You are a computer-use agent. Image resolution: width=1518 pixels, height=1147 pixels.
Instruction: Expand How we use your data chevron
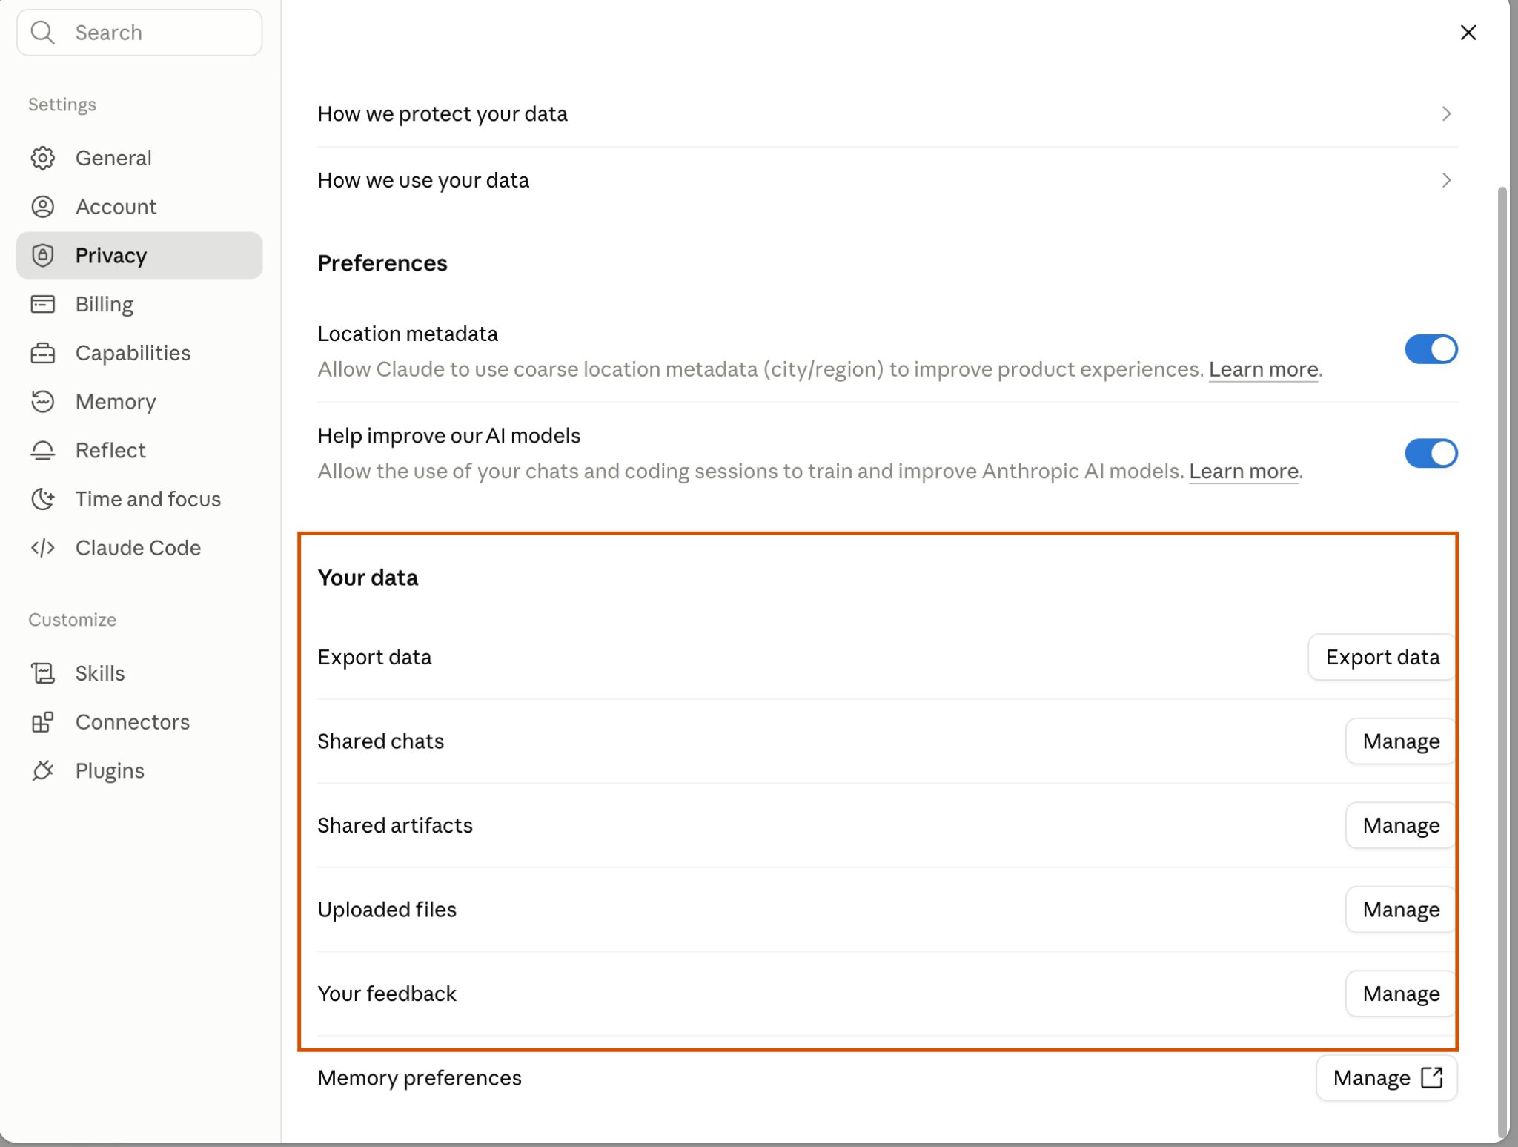[x=1446, y=180]
